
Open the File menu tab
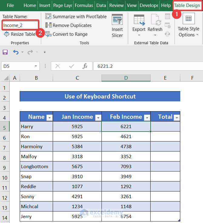click(10, 5)
